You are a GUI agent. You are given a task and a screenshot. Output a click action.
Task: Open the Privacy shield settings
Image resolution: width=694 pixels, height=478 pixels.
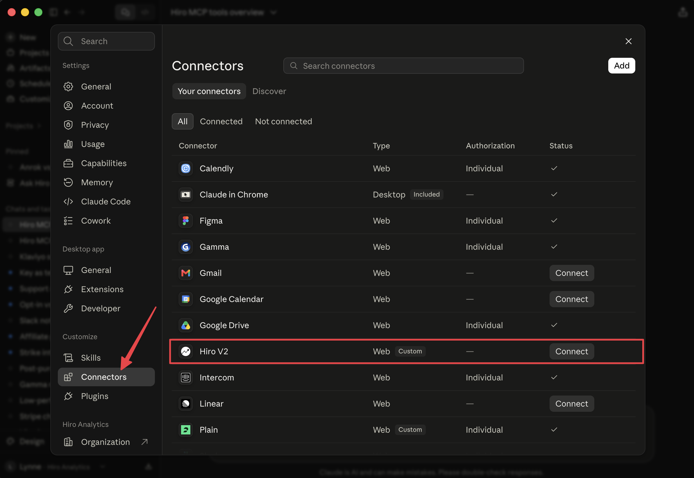[106, 125]
